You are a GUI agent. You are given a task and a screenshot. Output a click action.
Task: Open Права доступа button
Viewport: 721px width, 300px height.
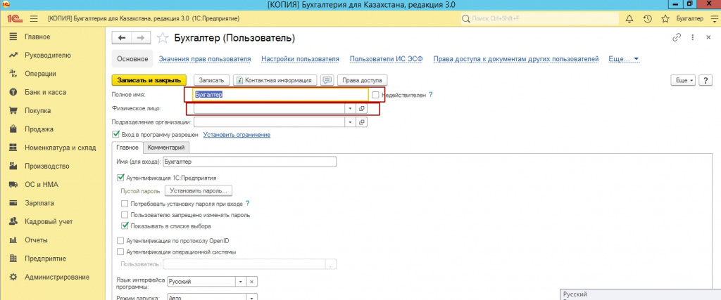click(363, 80)
